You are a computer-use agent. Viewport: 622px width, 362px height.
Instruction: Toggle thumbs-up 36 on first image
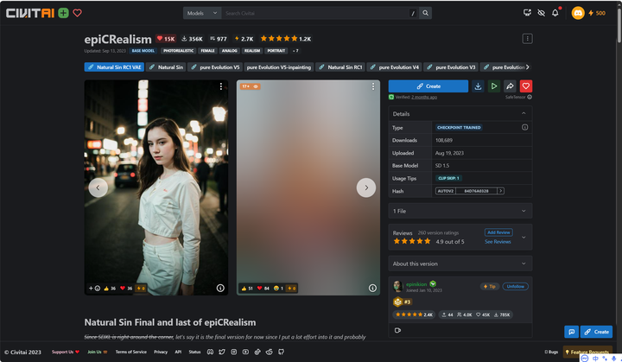110,289
